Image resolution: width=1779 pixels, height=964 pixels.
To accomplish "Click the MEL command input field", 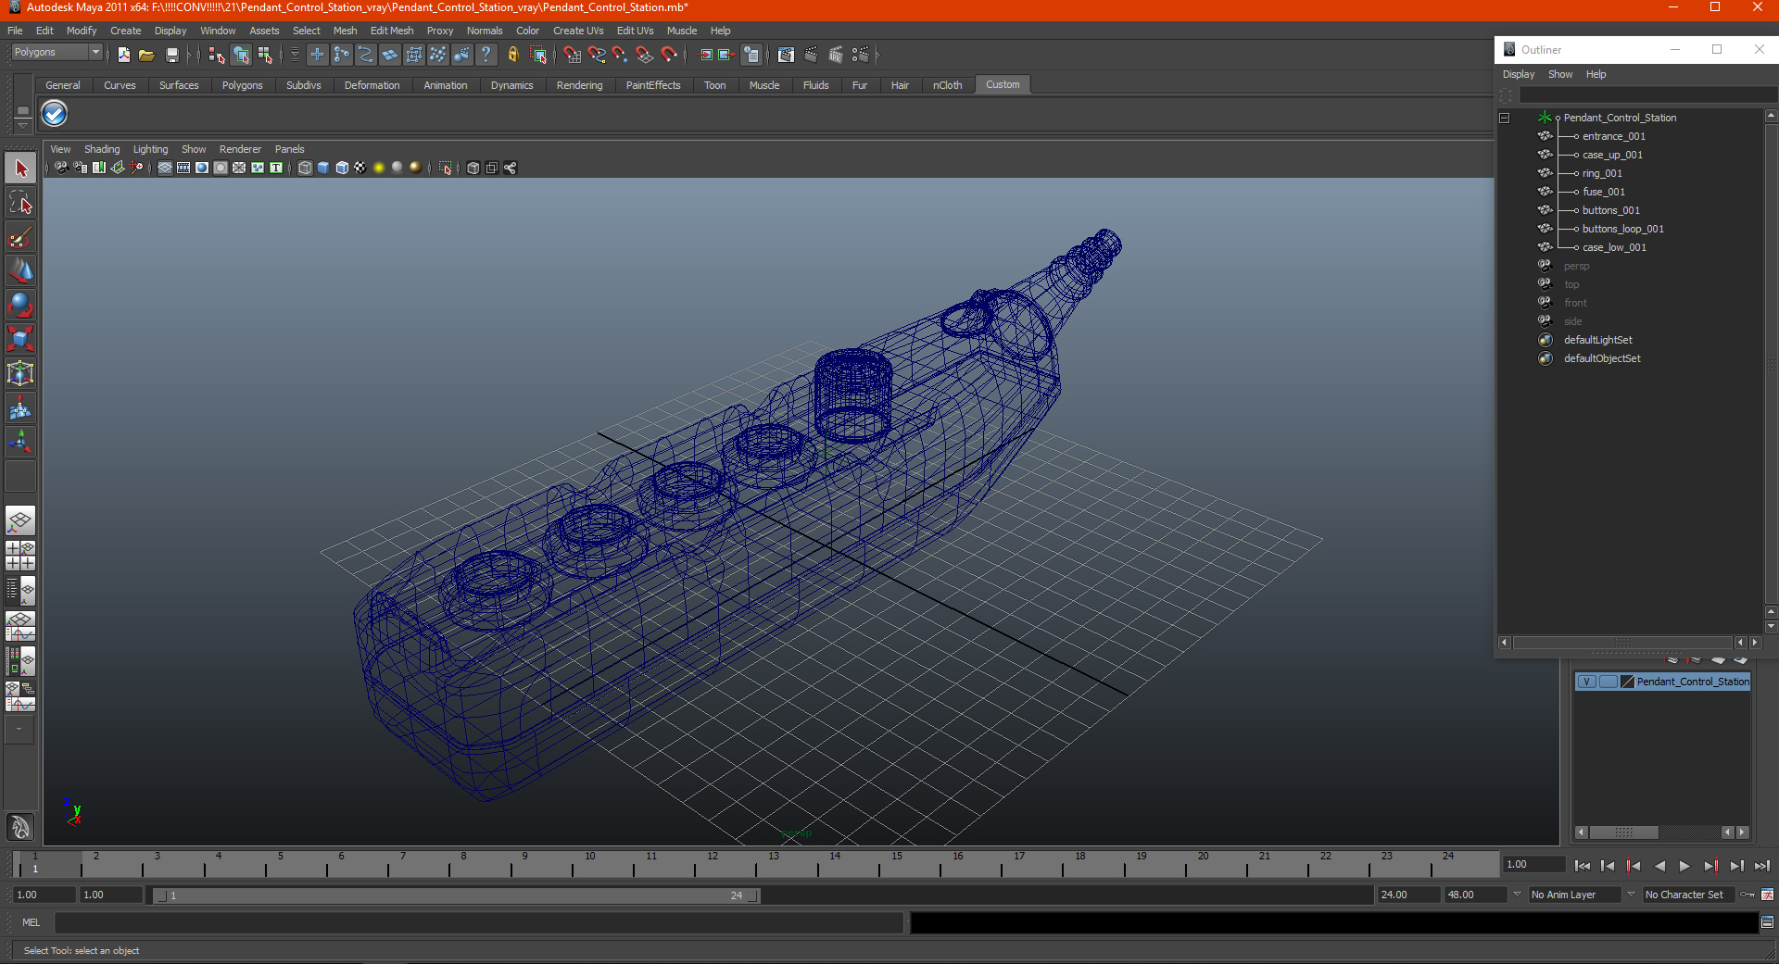I will pos(479,922).
